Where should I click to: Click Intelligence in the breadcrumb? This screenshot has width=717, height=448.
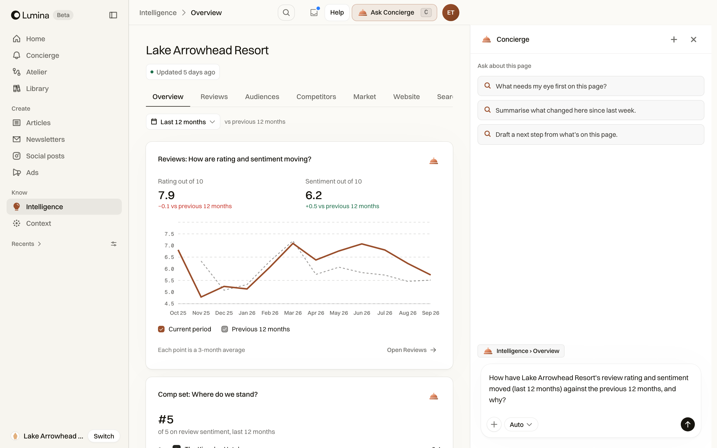coord(158,13)
